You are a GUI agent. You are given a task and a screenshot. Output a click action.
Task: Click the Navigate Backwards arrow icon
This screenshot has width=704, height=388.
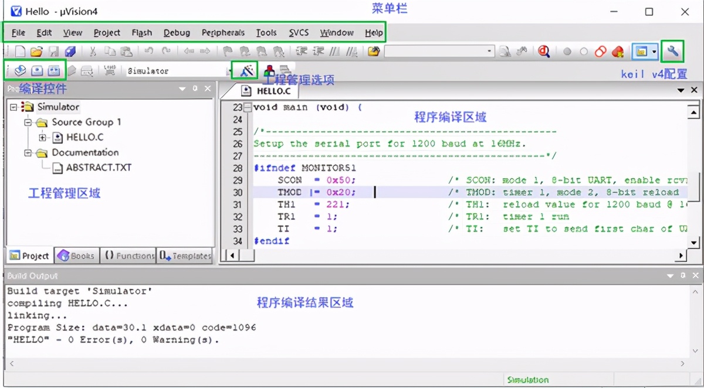[188, 51]
